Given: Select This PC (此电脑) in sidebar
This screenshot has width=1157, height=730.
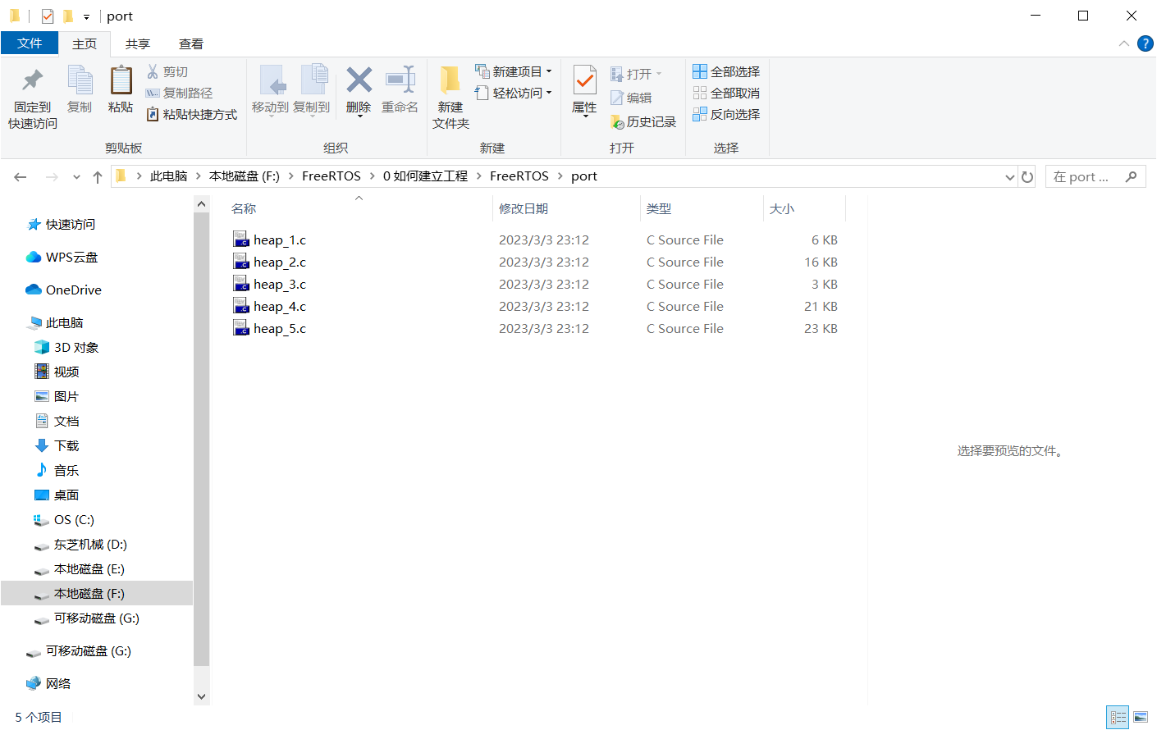Looking at the screenshot, I should (x=56, y=323).
